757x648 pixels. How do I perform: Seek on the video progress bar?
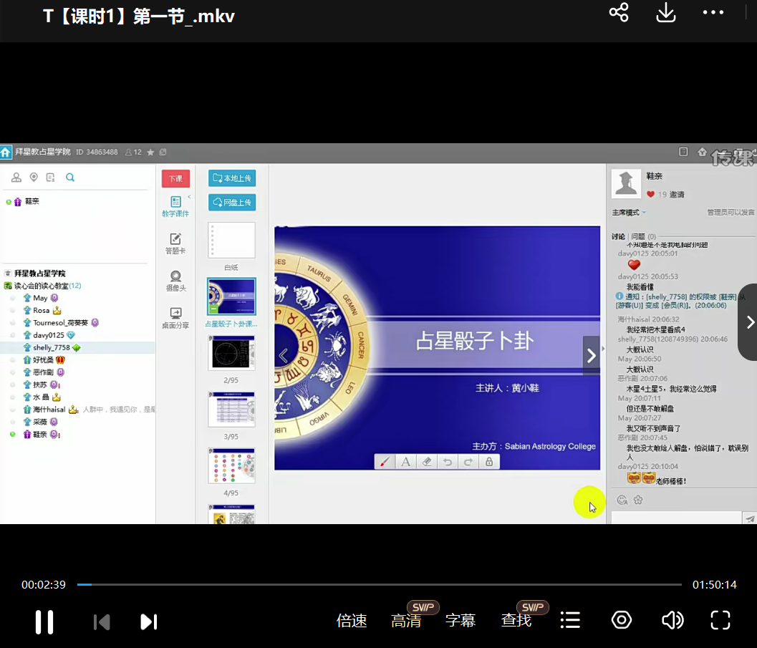(x=380, y=584)
